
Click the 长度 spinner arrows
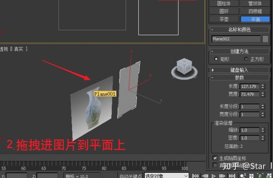pyautogui.click(x=263, y=86)
